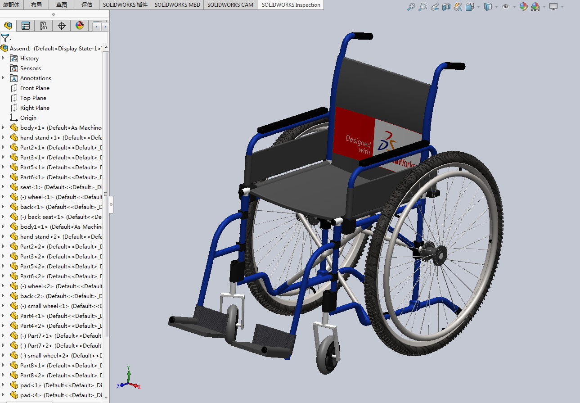Switch to the 装配体 tab
580x403 pixels.
[x=11, y=5]
